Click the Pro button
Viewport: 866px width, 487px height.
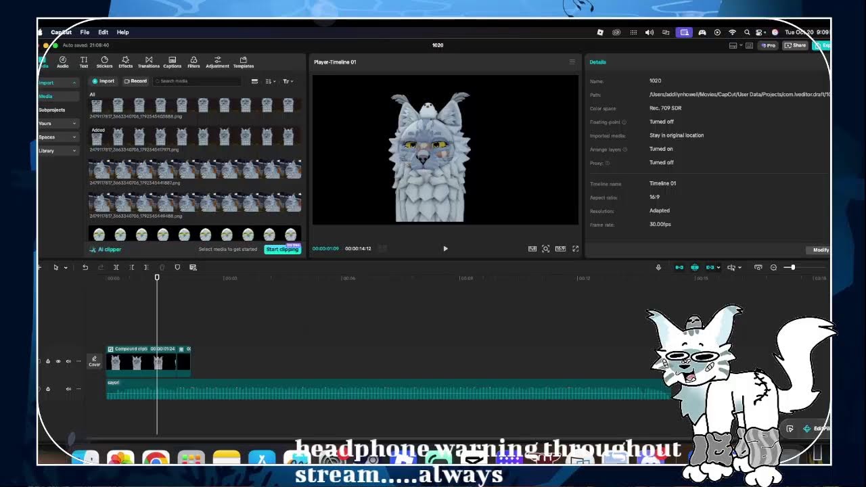(768, 45)
